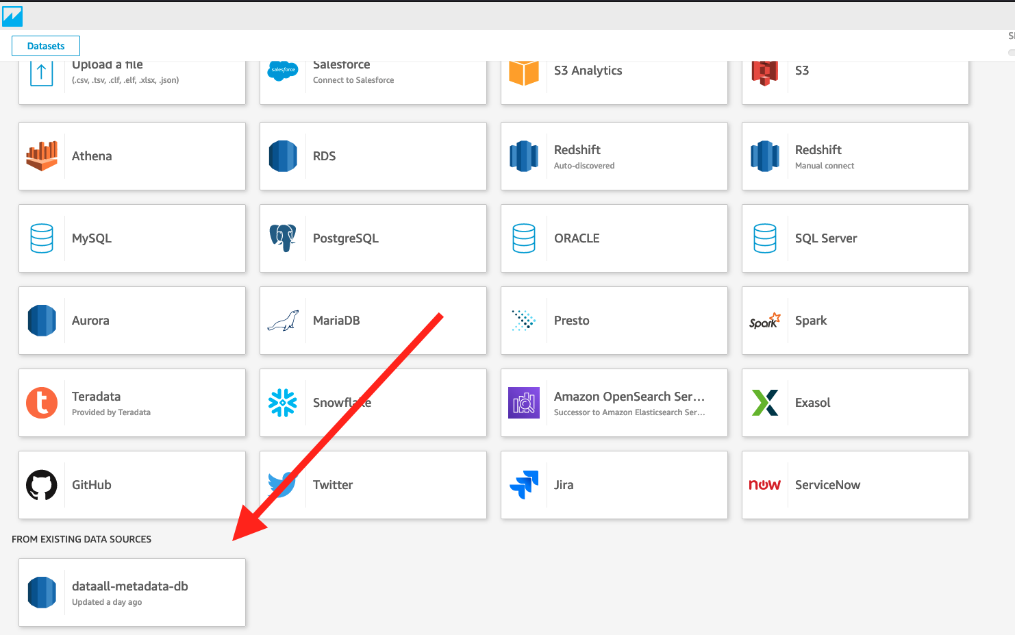The image size is (1015, 635).
Task: Choose the PostgreSQL label
Action: coord(346,238)
